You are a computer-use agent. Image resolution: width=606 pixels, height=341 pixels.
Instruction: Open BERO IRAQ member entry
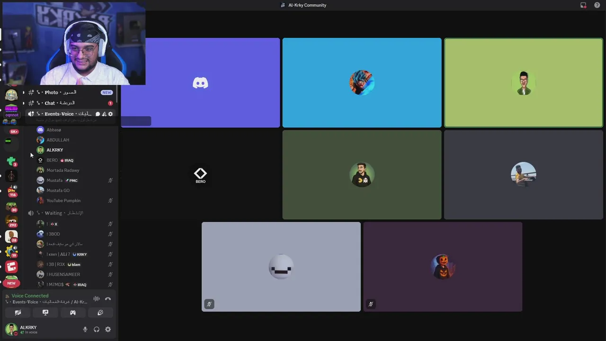coord(75,160)
